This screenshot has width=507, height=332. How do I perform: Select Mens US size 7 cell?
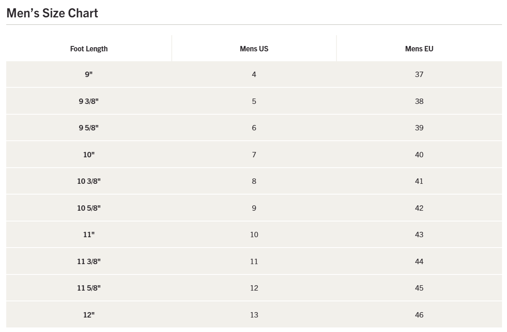pos(254,155)
